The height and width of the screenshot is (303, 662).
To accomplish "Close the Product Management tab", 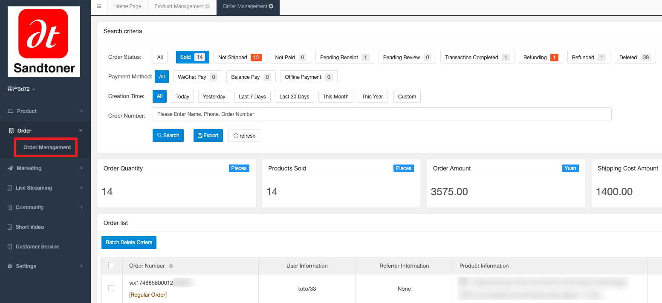I will click(208, 6).
